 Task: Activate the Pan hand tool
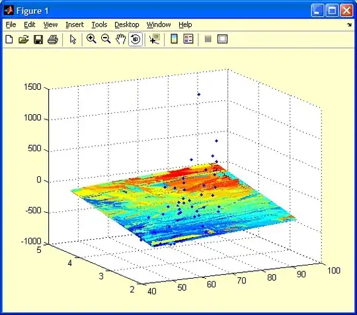tap(120, 39)
